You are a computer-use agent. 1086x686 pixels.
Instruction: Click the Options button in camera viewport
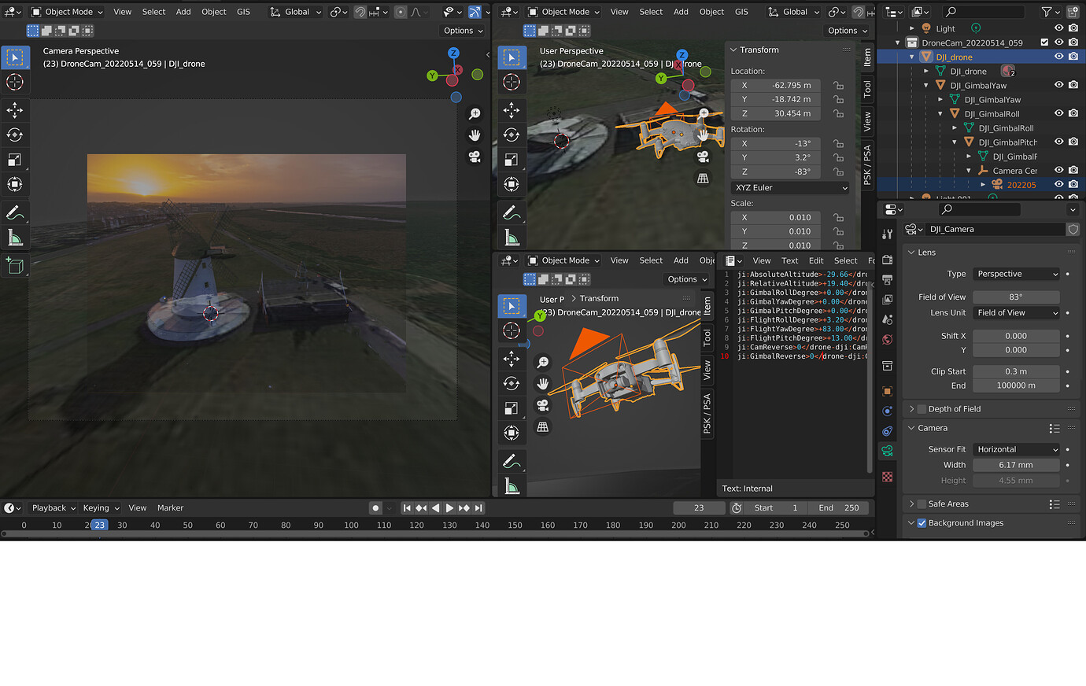click(x=463, y=31)
